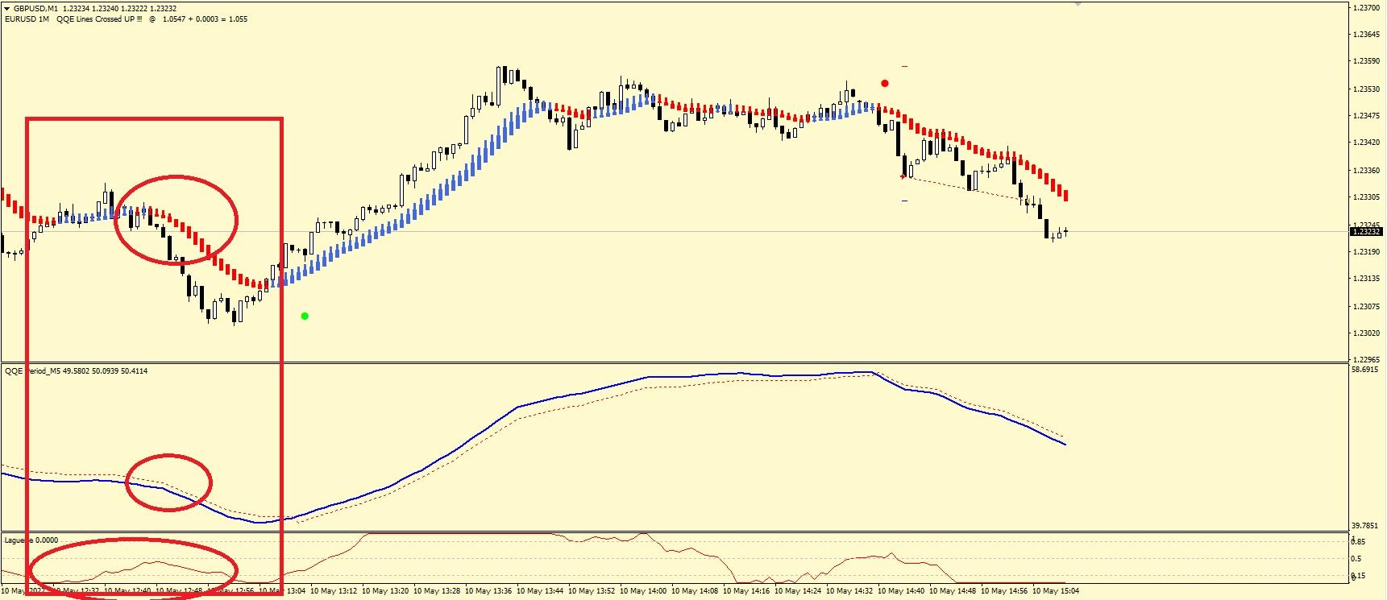Click price axis value 1.23190
1387x600 pixels.
pyautogui.click(x=1366, y=252)
